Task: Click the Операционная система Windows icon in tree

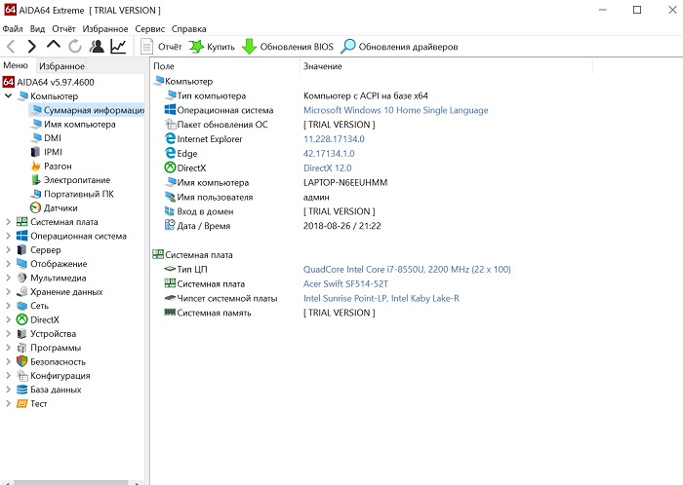Action: click(x=21, y=236)
